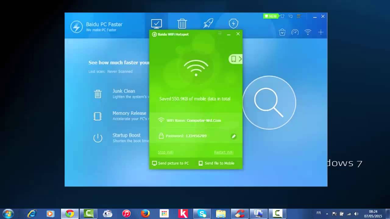390x219 pixels.
Task: Click the FR language indicator
Action: [319, 213]
